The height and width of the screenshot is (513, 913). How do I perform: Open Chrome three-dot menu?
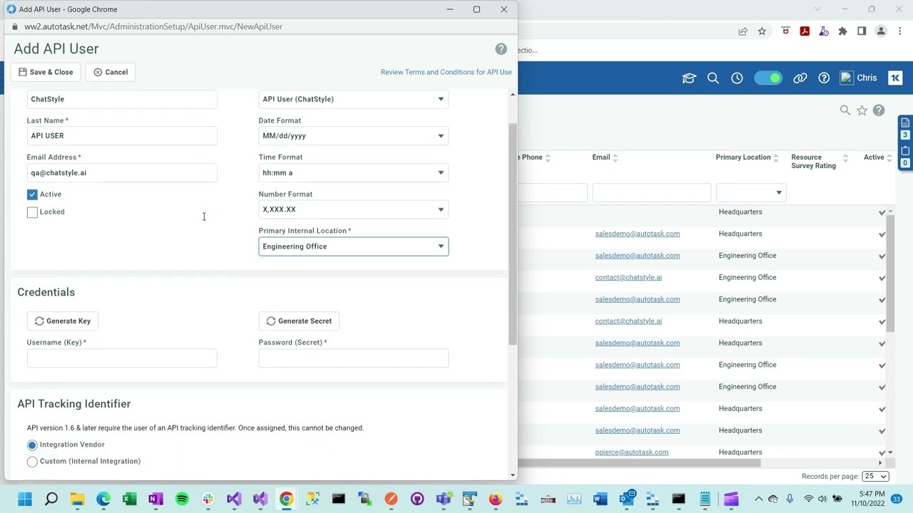[899, 31]
